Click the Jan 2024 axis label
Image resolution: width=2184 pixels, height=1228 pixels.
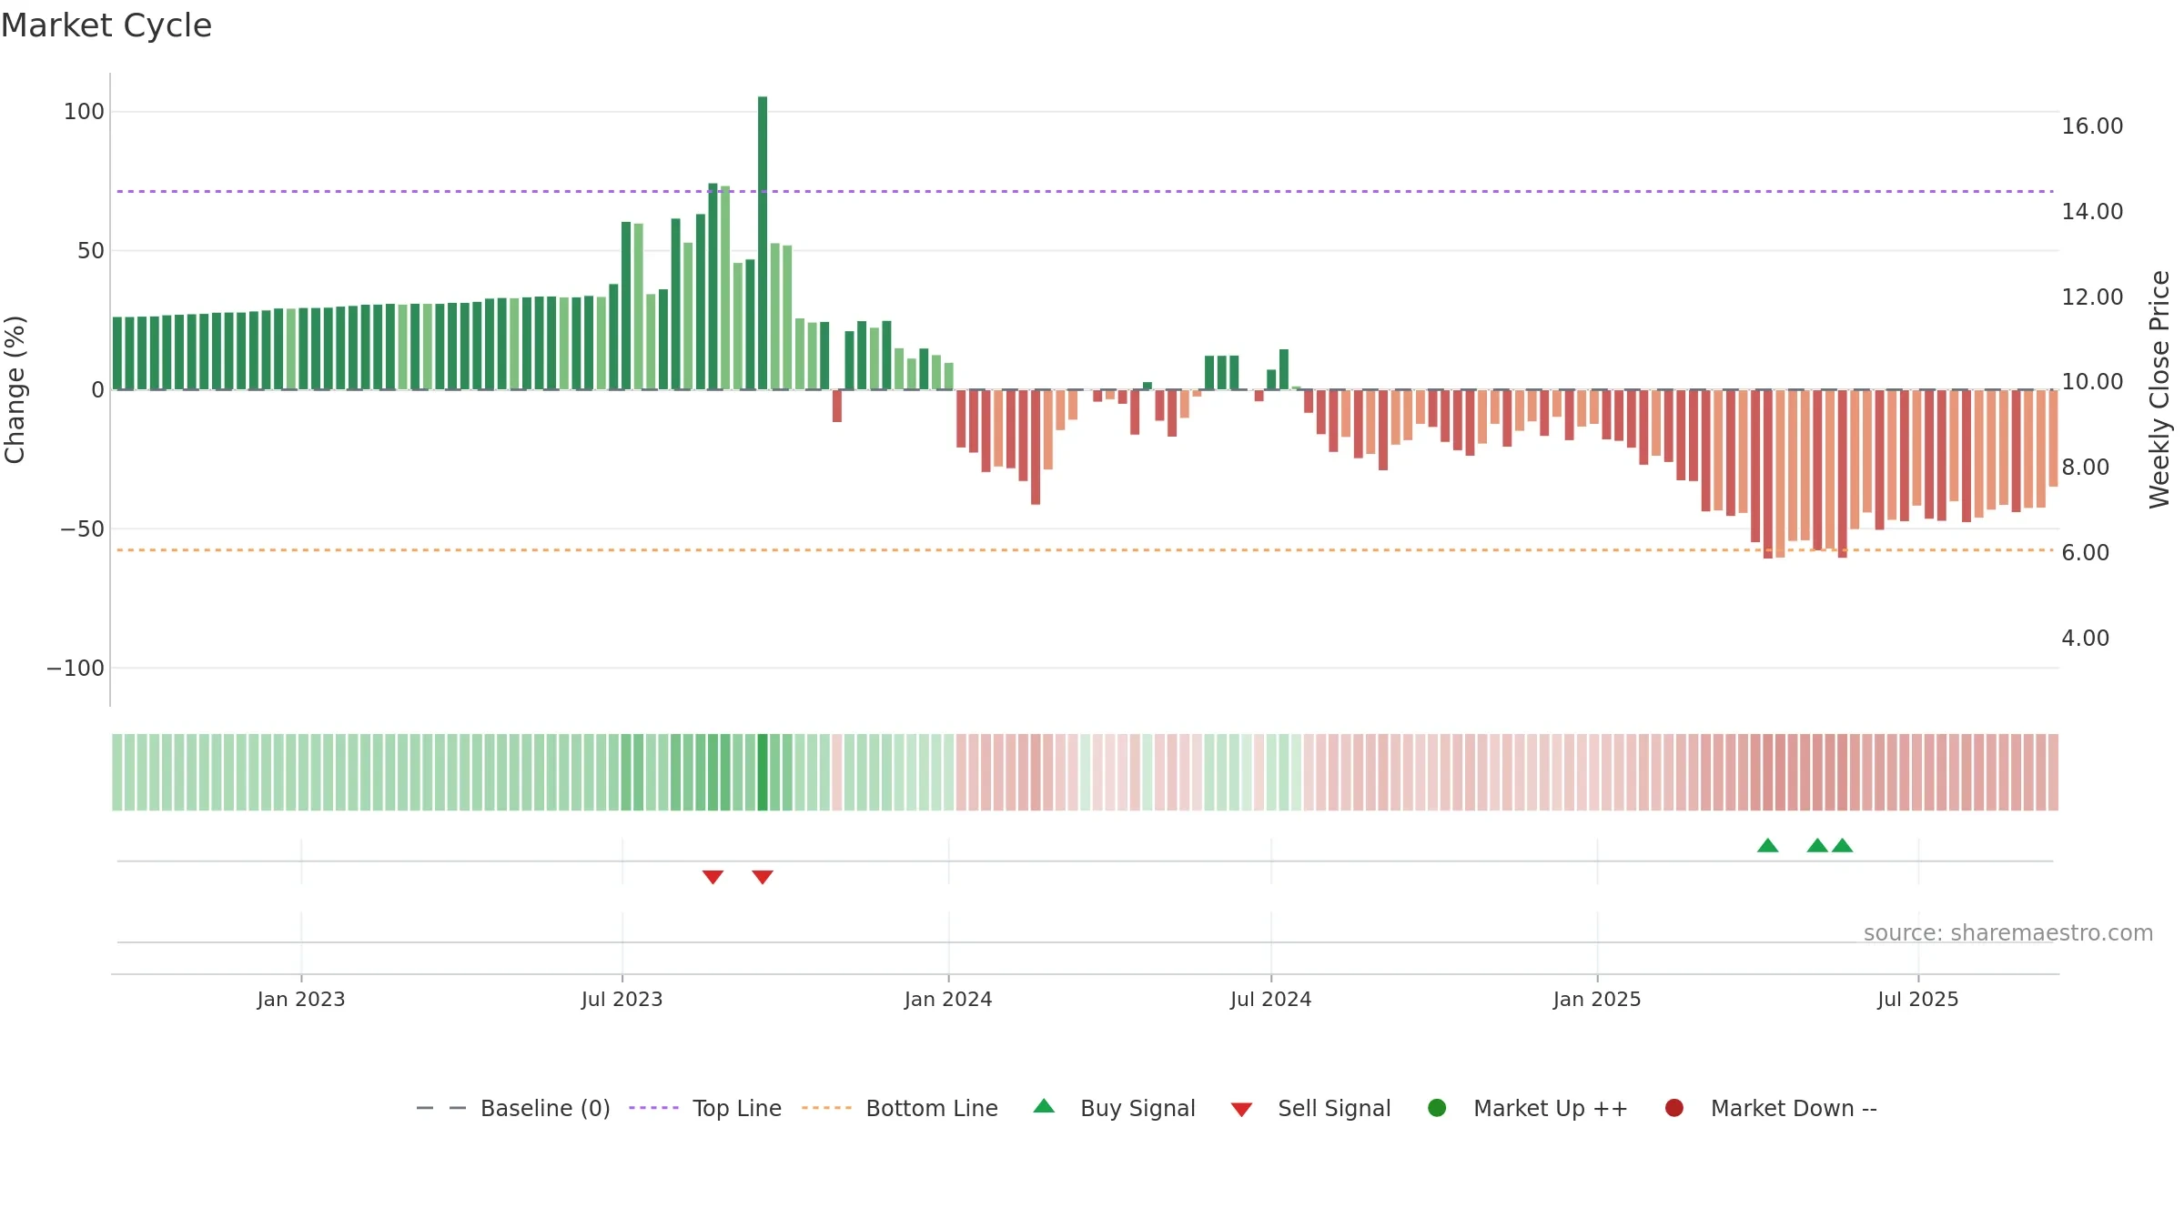click(948, 1000)
